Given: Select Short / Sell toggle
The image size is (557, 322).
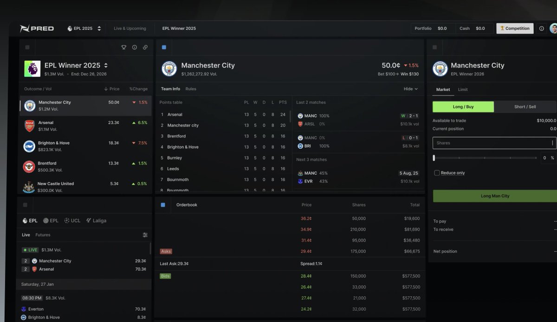Looking at the screenshot, I should 525,107.
